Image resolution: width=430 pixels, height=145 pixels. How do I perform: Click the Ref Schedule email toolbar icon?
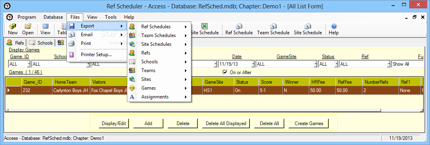coord(239,26)
